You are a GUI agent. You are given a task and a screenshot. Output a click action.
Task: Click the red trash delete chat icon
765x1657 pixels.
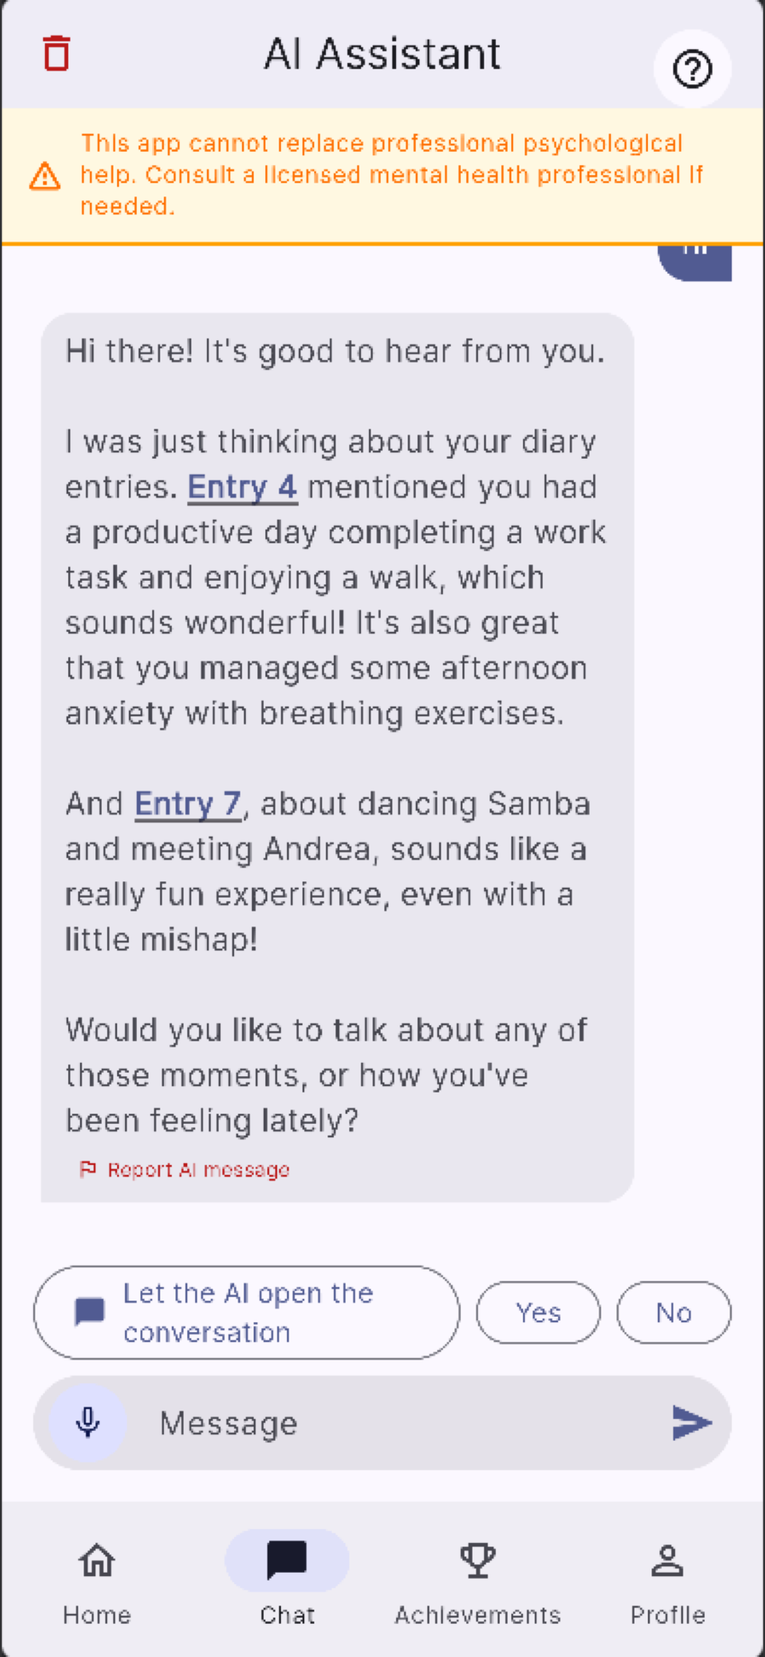(57, 53)
